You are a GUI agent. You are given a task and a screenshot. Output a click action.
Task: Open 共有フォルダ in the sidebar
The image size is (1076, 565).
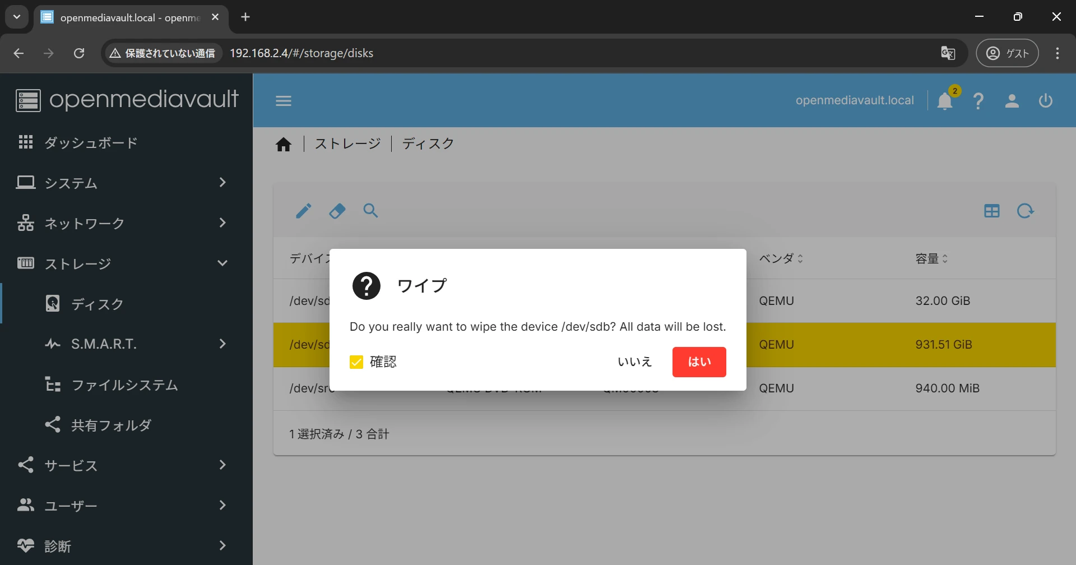(126, 425)
